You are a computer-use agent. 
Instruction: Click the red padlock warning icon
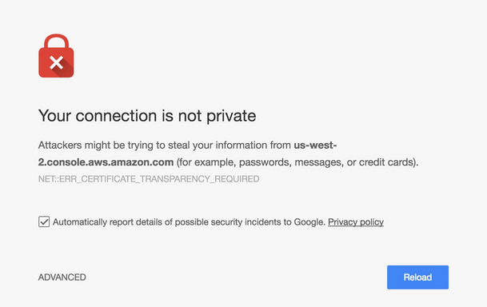[56, 56]
